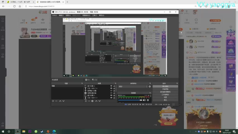
Task: Open the 工具(T) menu in OBS
Action: 95,15
